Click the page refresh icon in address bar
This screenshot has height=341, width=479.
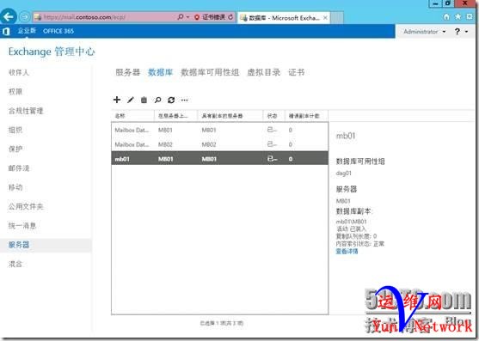pyautogui.click(x=230, y=17)
